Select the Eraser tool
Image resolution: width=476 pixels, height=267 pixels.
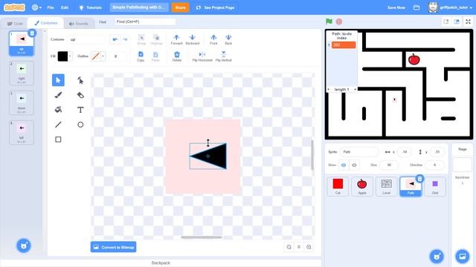point(80,95)
